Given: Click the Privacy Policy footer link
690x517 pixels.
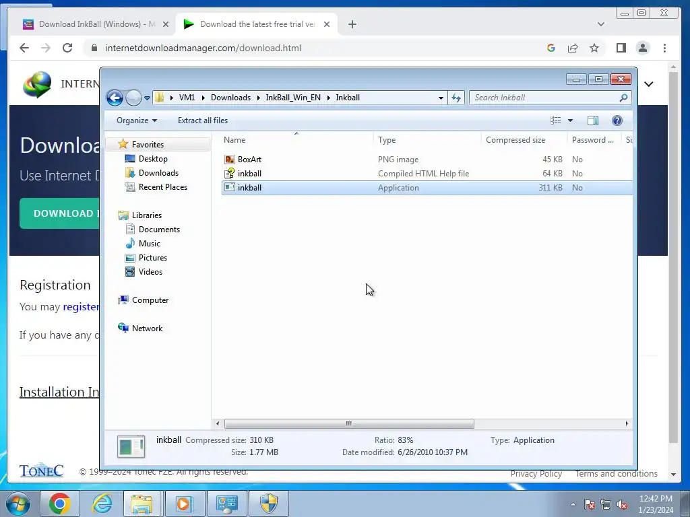Looking at the screenshot, I should [536, 474].
